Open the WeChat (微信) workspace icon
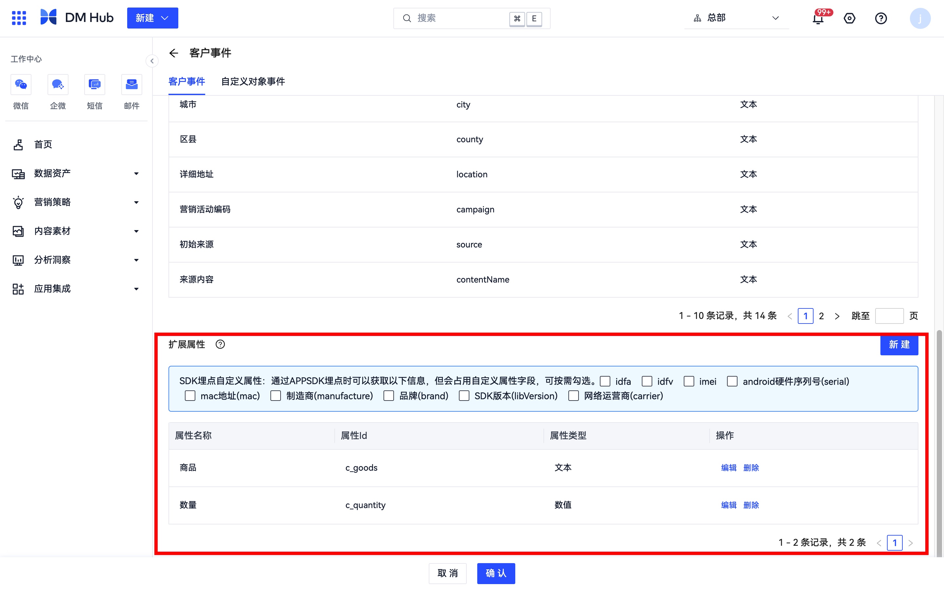Screen dimensions: 944x590 21,84
